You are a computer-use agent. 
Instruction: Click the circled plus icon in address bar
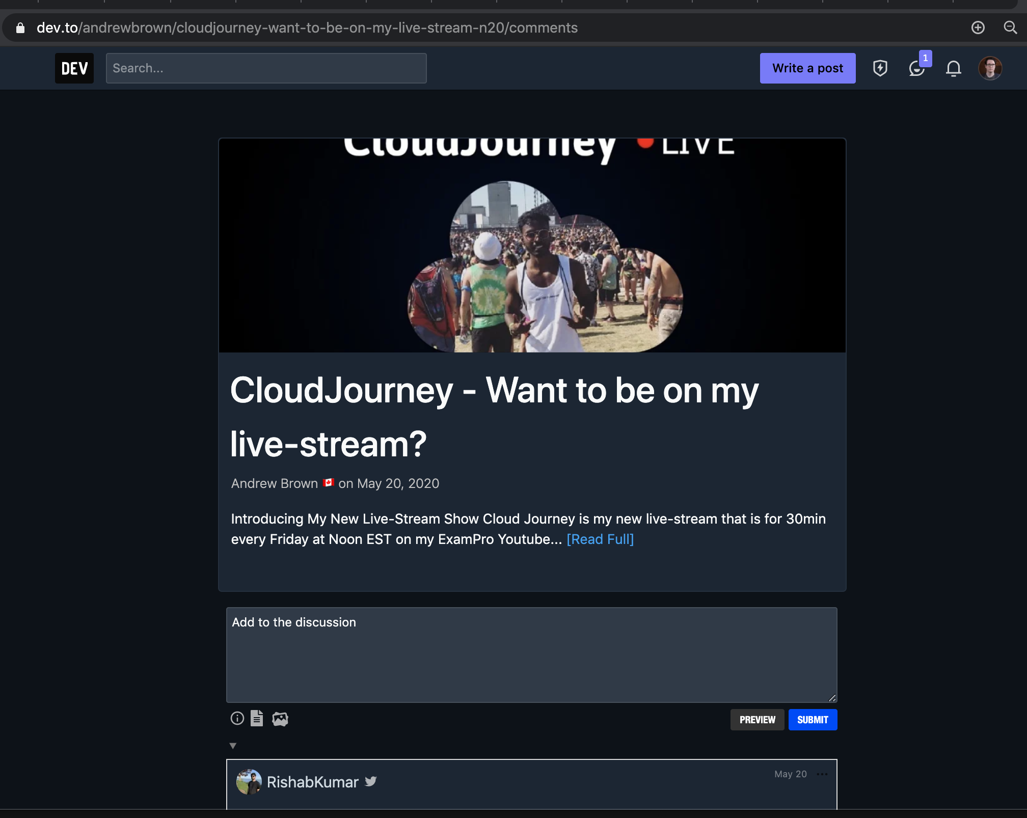(x=978, y=28)
